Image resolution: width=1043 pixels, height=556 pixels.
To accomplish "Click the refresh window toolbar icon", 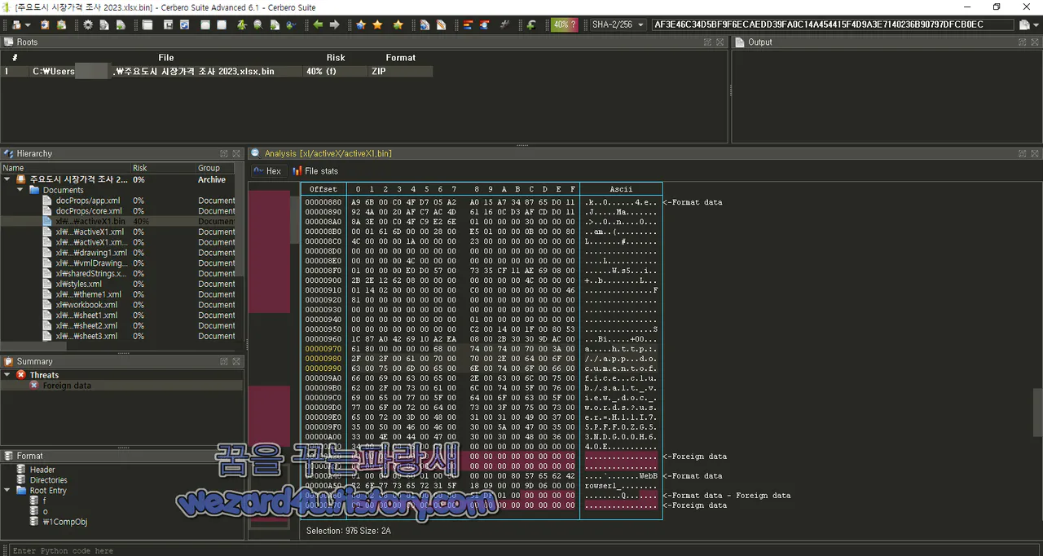I will pos(184,24).
